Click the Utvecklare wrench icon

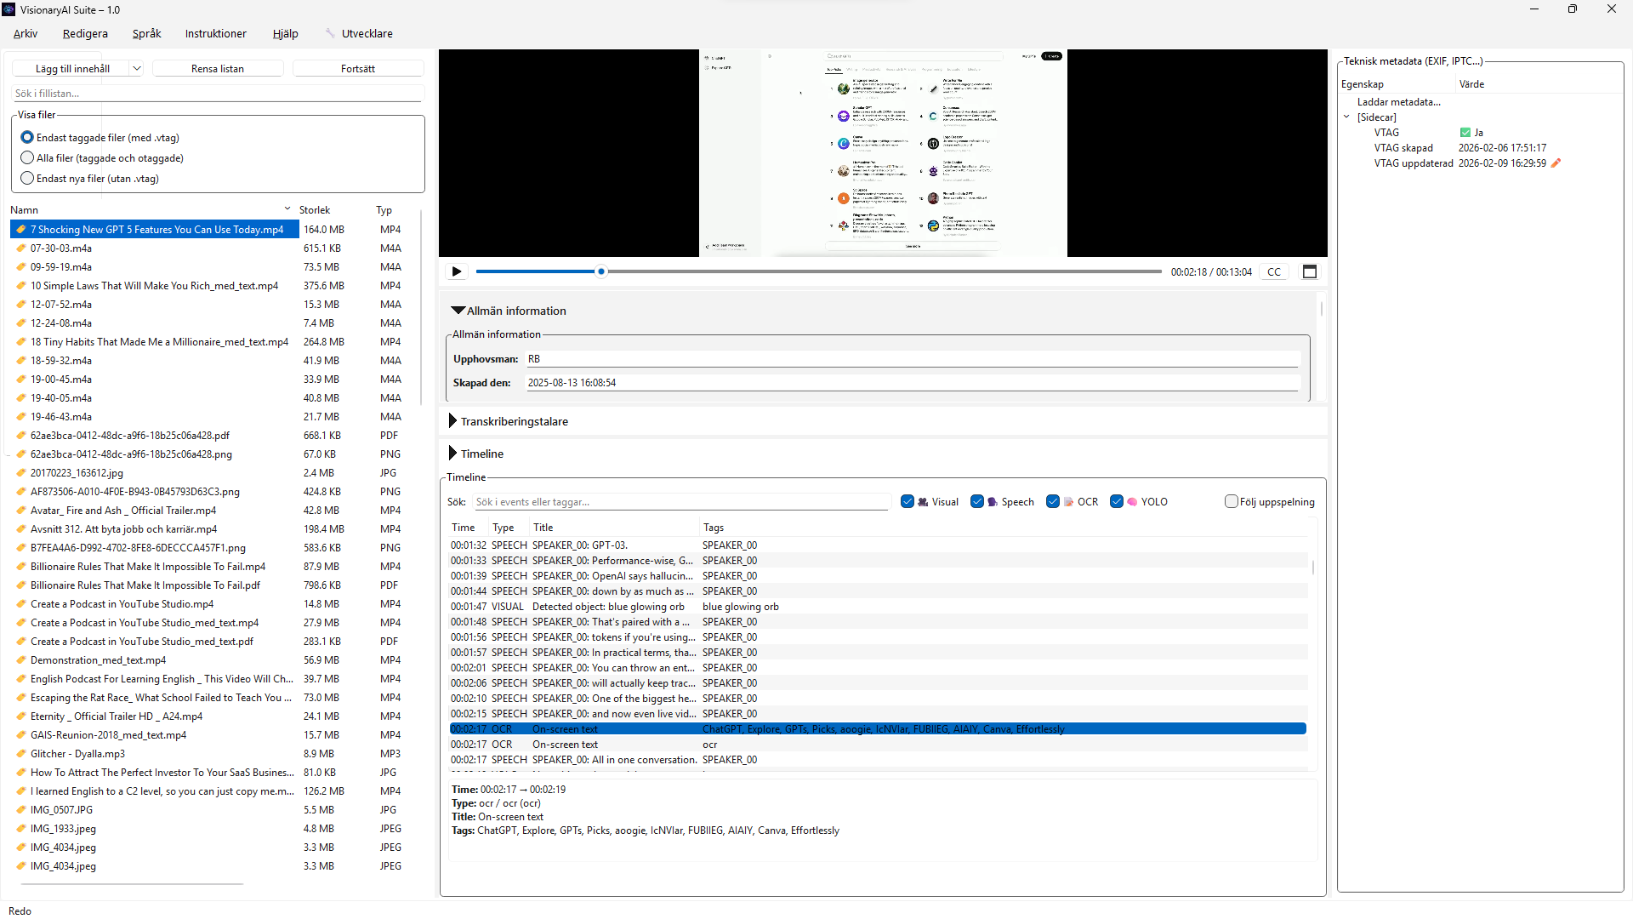[x=330, y=34]
